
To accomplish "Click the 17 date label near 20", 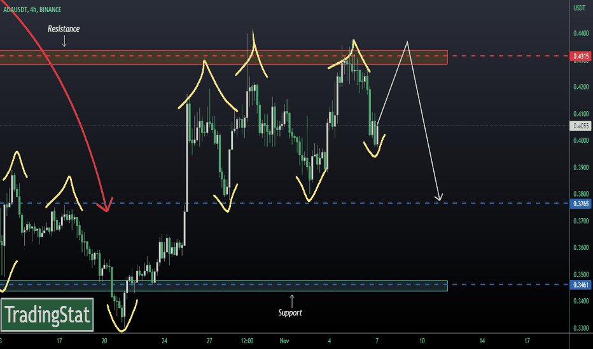I will coord(59,341).
